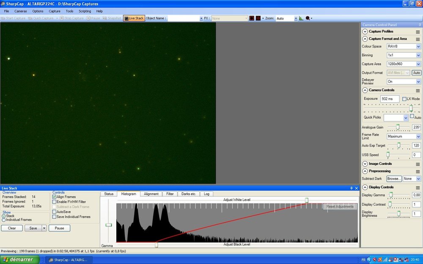Open the Colour Space dropdown
423x264 pixels.
click(418, 46)
